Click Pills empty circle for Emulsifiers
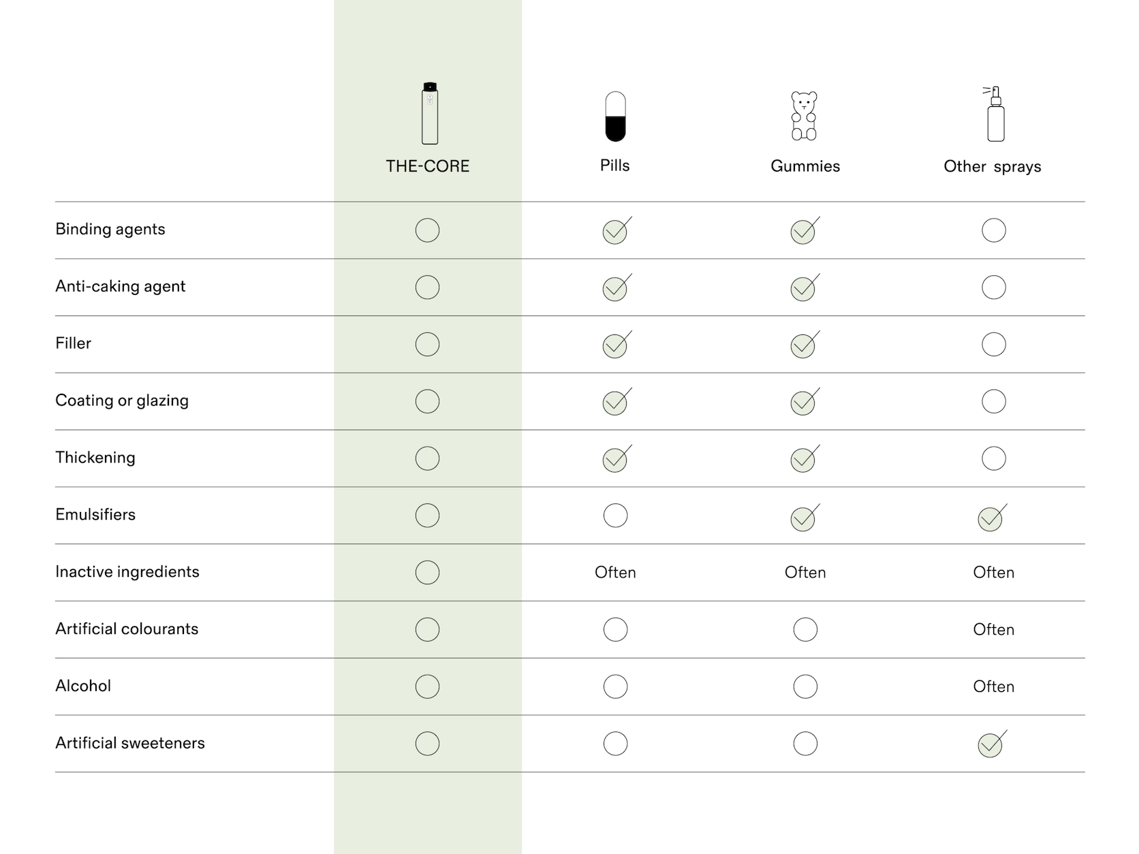Screen dimensions: 1139x854 click(x=615, y=516)
